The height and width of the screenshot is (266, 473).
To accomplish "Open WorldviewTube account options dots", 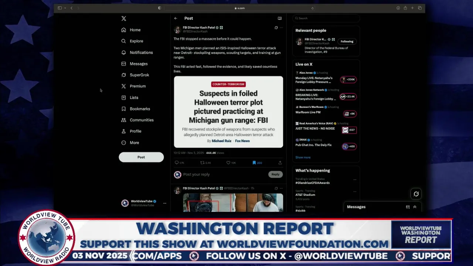I will (165, 203).
